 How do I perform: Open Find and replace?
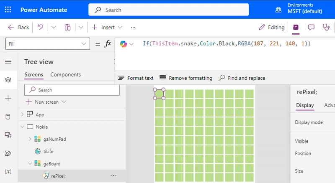point(242,78)
